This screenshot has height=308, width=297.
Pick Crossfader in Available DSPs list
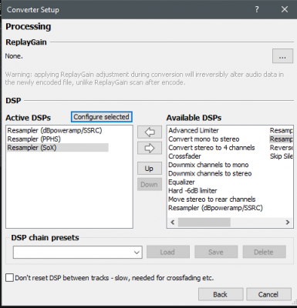[184, 156]
